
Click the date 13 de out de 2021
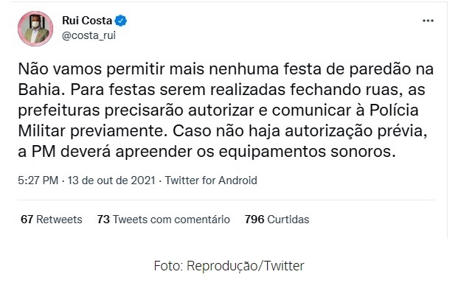tap(111, 180)
